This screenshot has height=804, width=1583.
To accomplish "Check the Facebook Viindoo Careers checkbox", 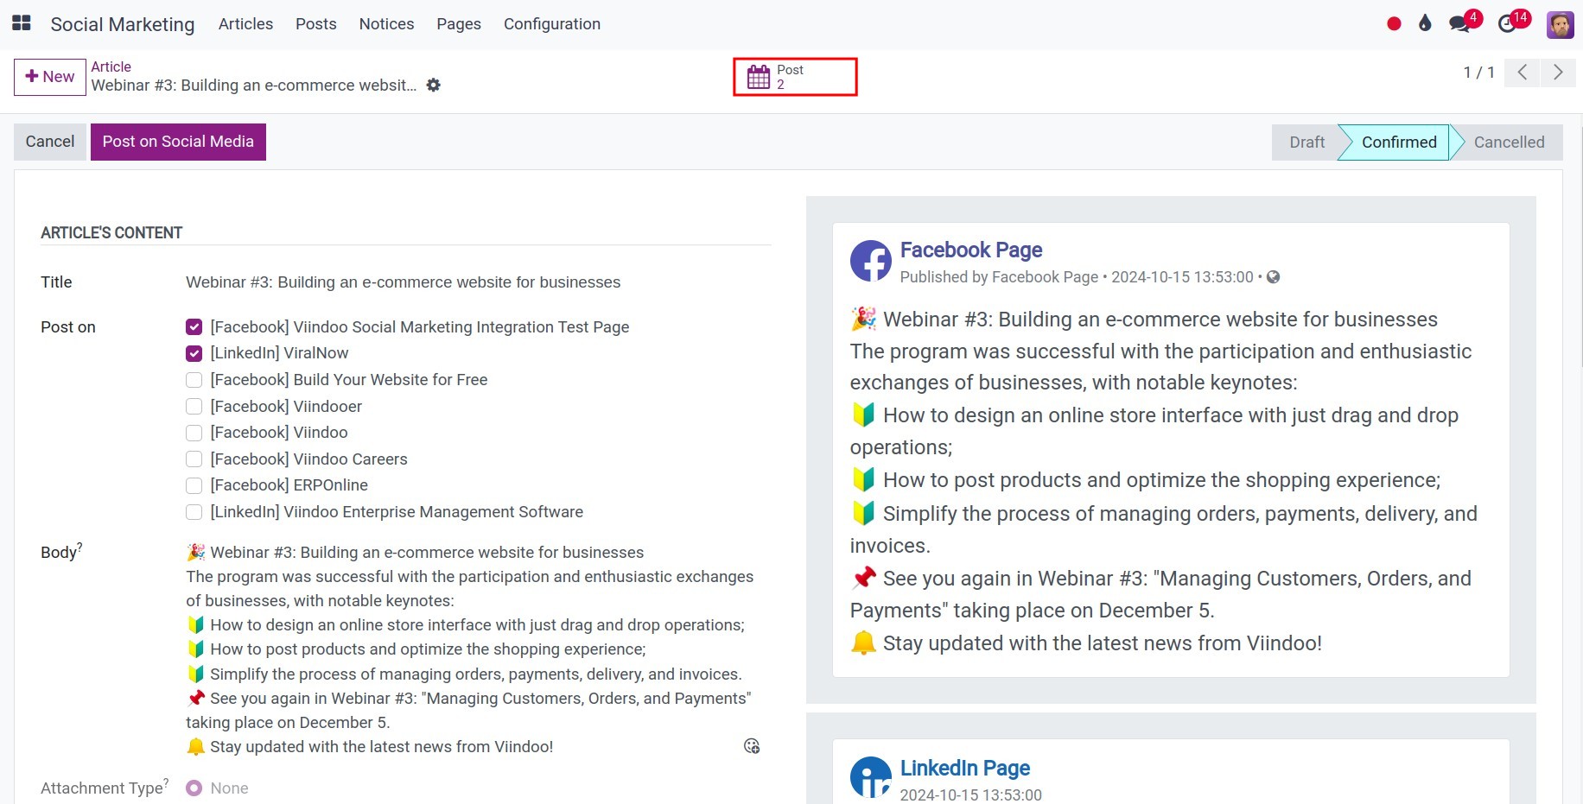I will (x=194, y=459).
